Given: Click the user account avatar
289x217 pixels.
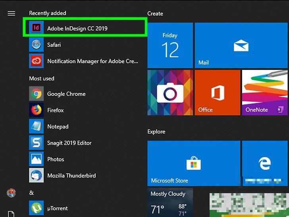Looking at the screenshot, I should 11,193.
